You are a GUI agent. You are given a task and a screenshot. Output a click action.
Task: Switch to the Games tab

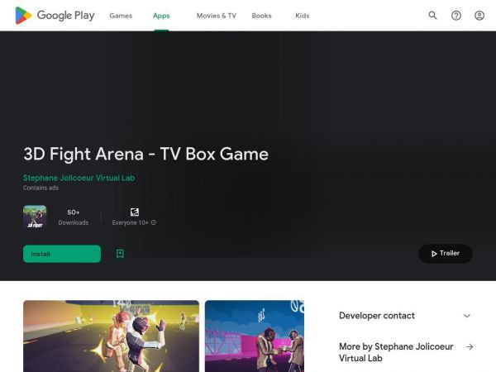pyautogui.click(x=121, y=16)
